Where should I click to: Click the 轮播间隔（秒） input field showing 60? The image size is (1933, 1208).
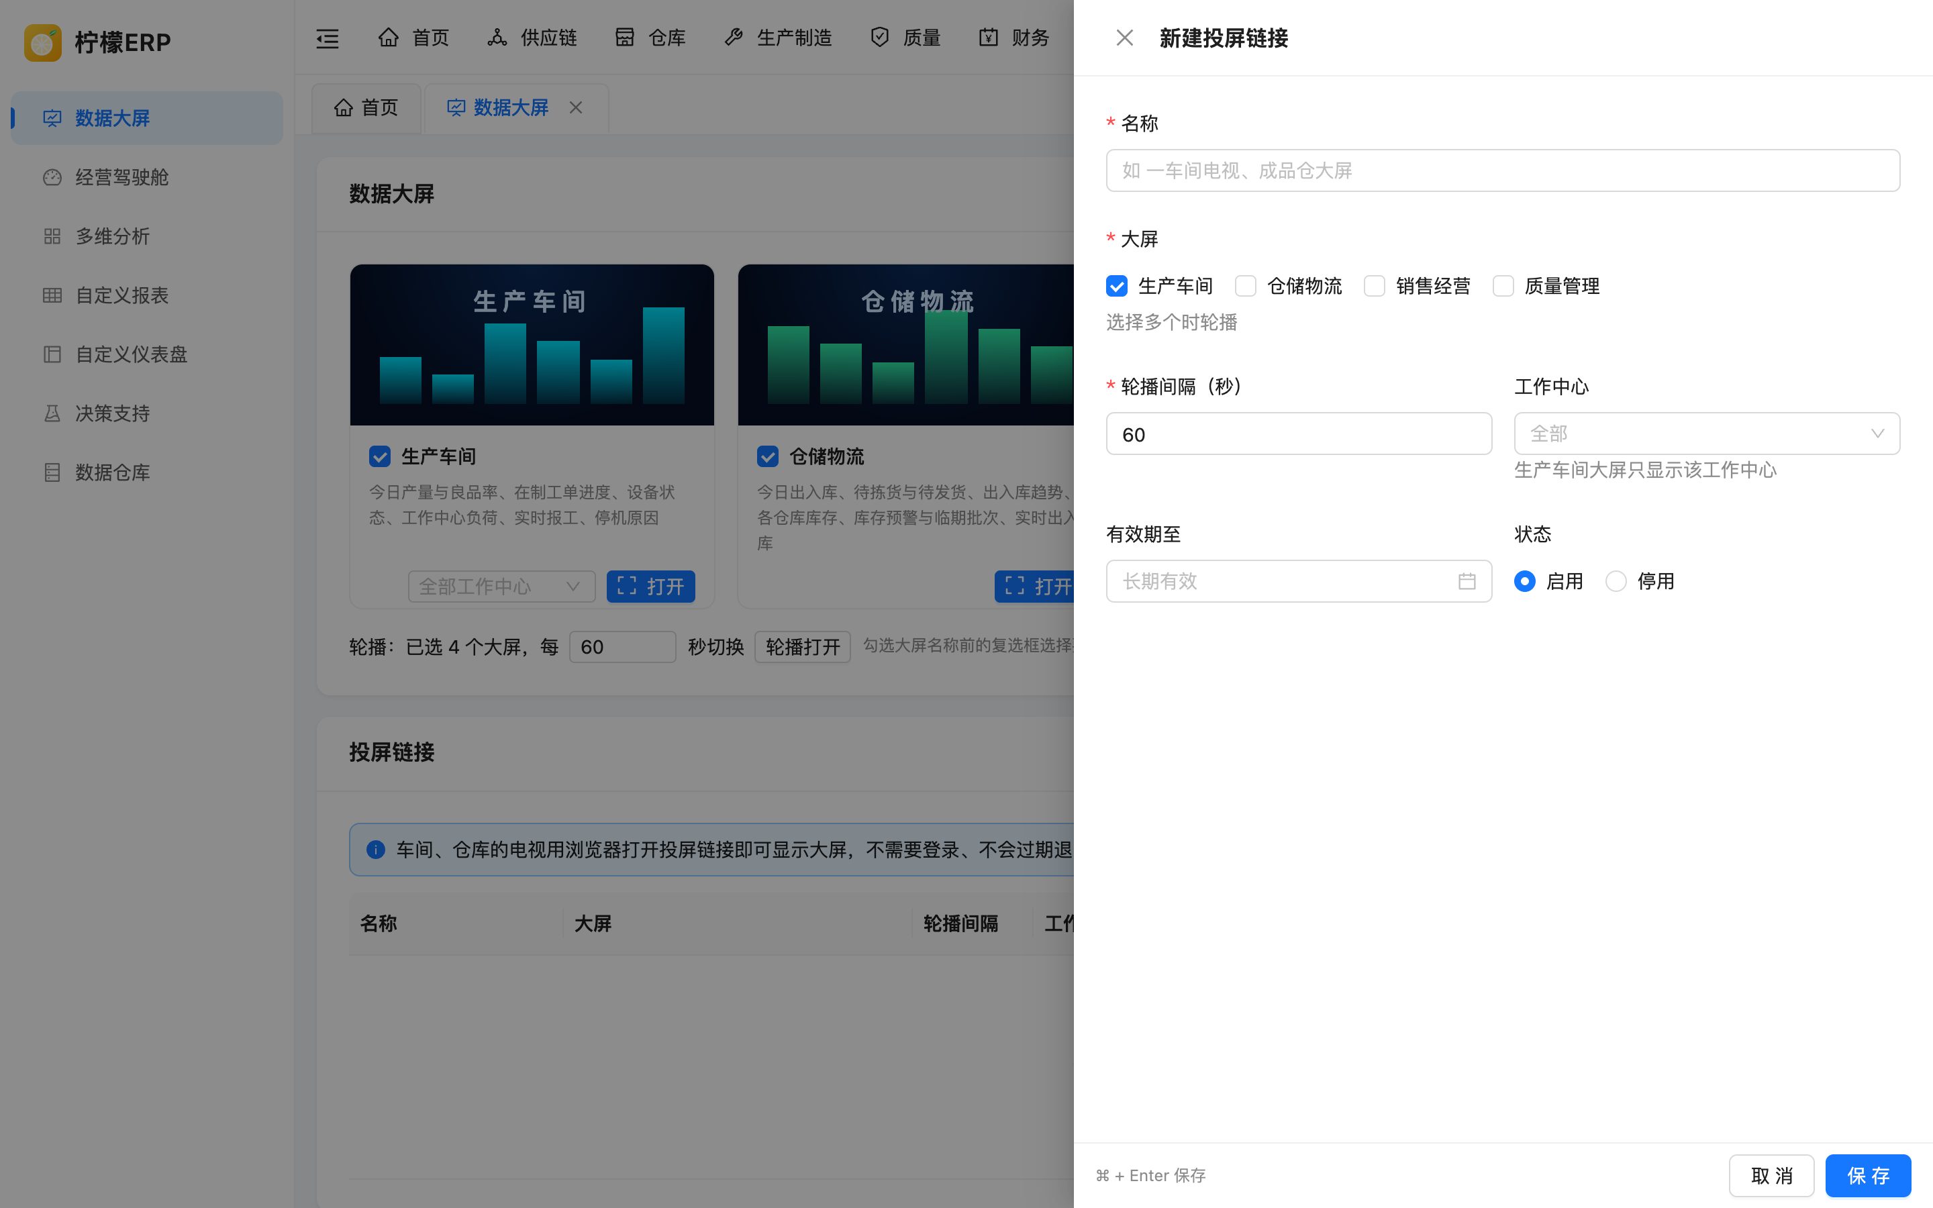(x=1299, y=434)
